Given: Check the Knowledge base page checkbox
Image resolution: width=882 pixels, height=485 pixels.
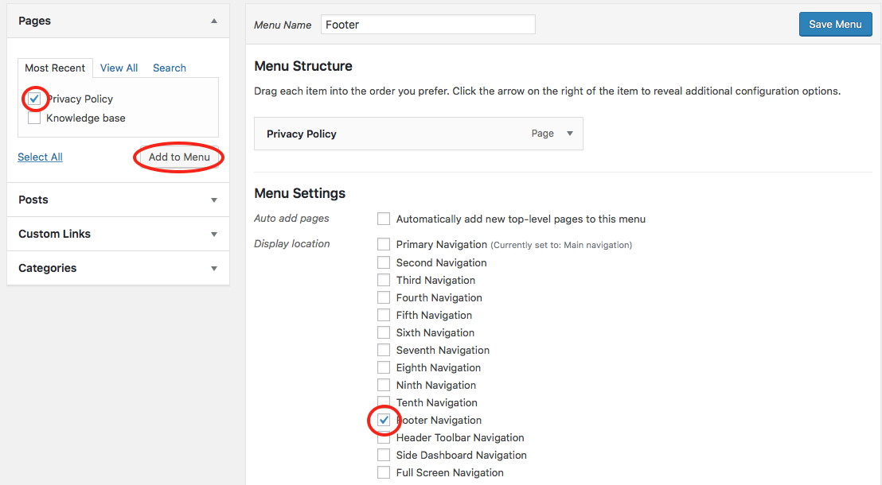Looking at the screenshot, I should coord(34,118).
